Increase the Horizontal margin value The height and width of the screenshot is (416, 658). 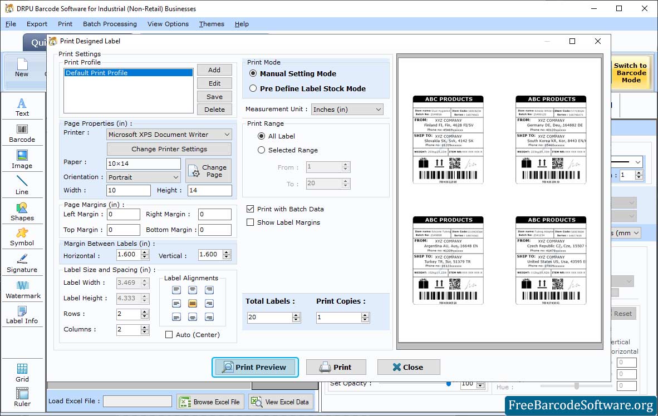[x=145, y=252]
